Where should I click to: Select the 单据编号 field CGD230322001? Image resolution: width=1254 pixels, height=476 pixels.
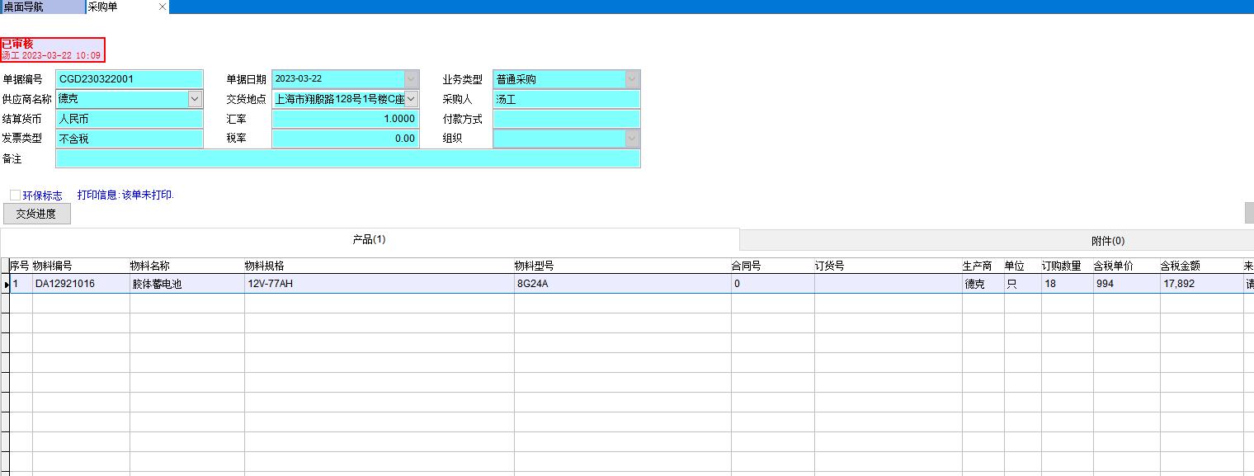click(129, 79)
